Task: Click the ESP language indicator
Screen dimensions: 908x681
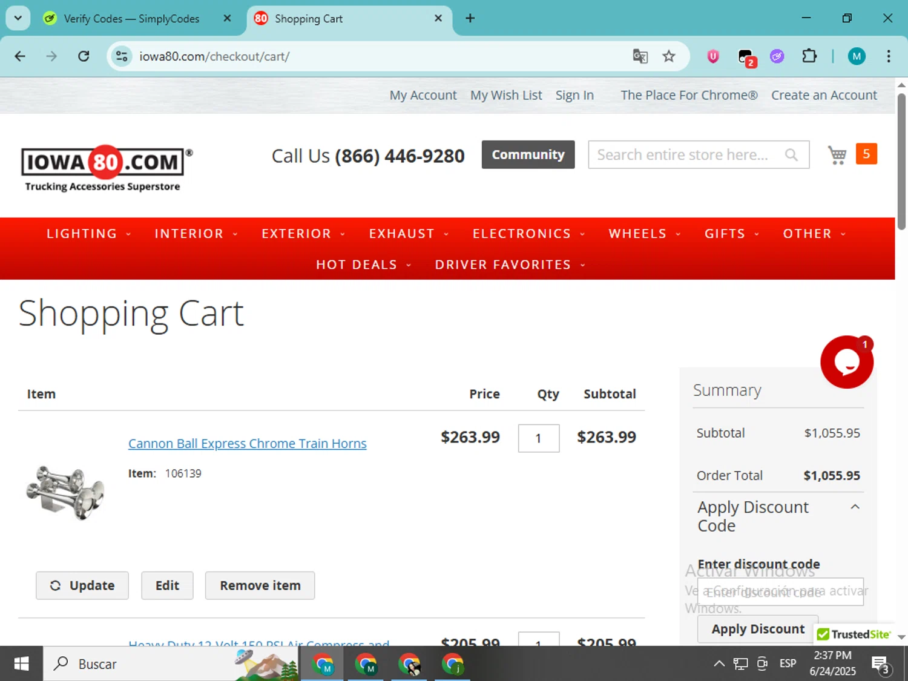Action: click(x=788, y=664)
